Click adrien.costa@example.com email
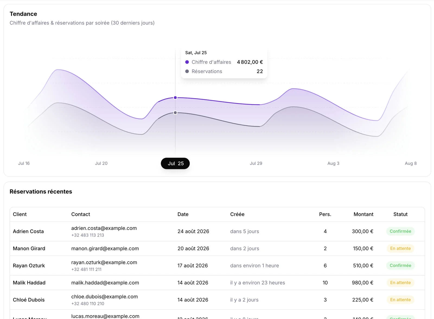Image resolution: width=434 pixels, height=319 pixels. pos(104,228)
